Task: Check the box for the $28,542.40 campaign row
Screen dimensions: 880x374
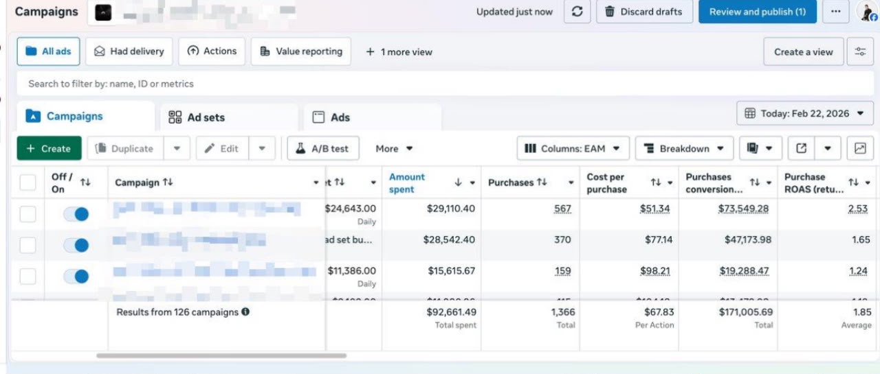Action: click(x=27, y=245)
